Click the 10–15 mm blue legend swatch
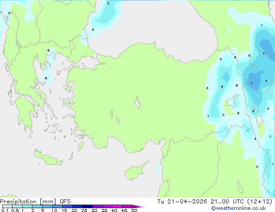Screen dimensions: 275x212 [x=57, y=206]
